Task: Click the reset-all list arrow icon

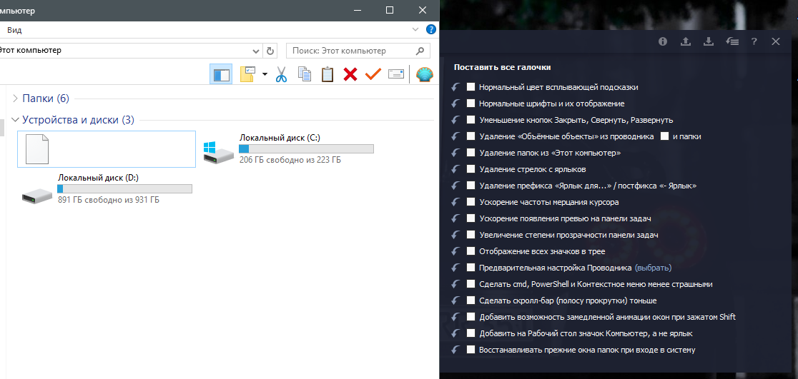Action: (731, 41)
